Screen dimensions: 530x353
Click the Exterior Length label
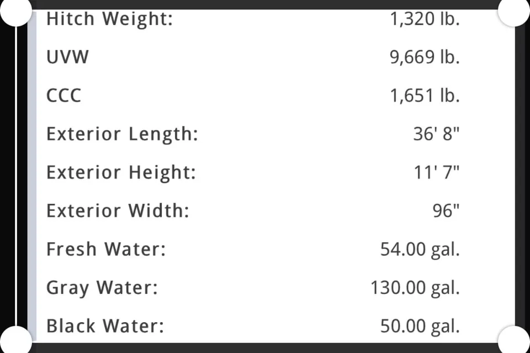click(122, 135)
